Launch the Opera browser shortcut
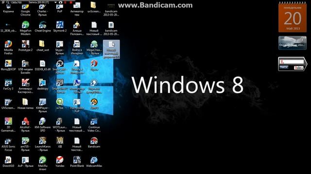Image resolution: width=311 pixels, height=174 pixels. [x=94, y=66]
